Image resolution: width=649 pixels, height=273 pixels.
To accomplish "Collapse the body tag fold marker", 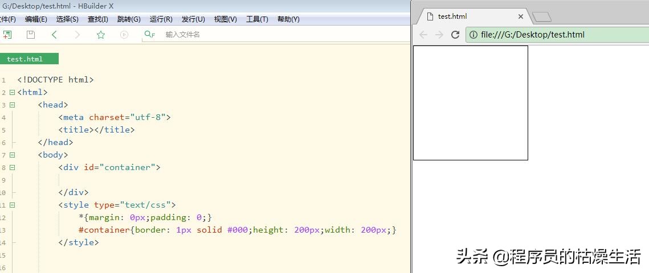I will coord(12,155).
